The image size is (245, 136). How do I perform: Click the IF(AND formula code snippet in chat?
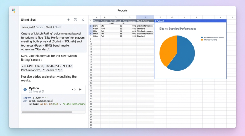[x=47, y=68]
